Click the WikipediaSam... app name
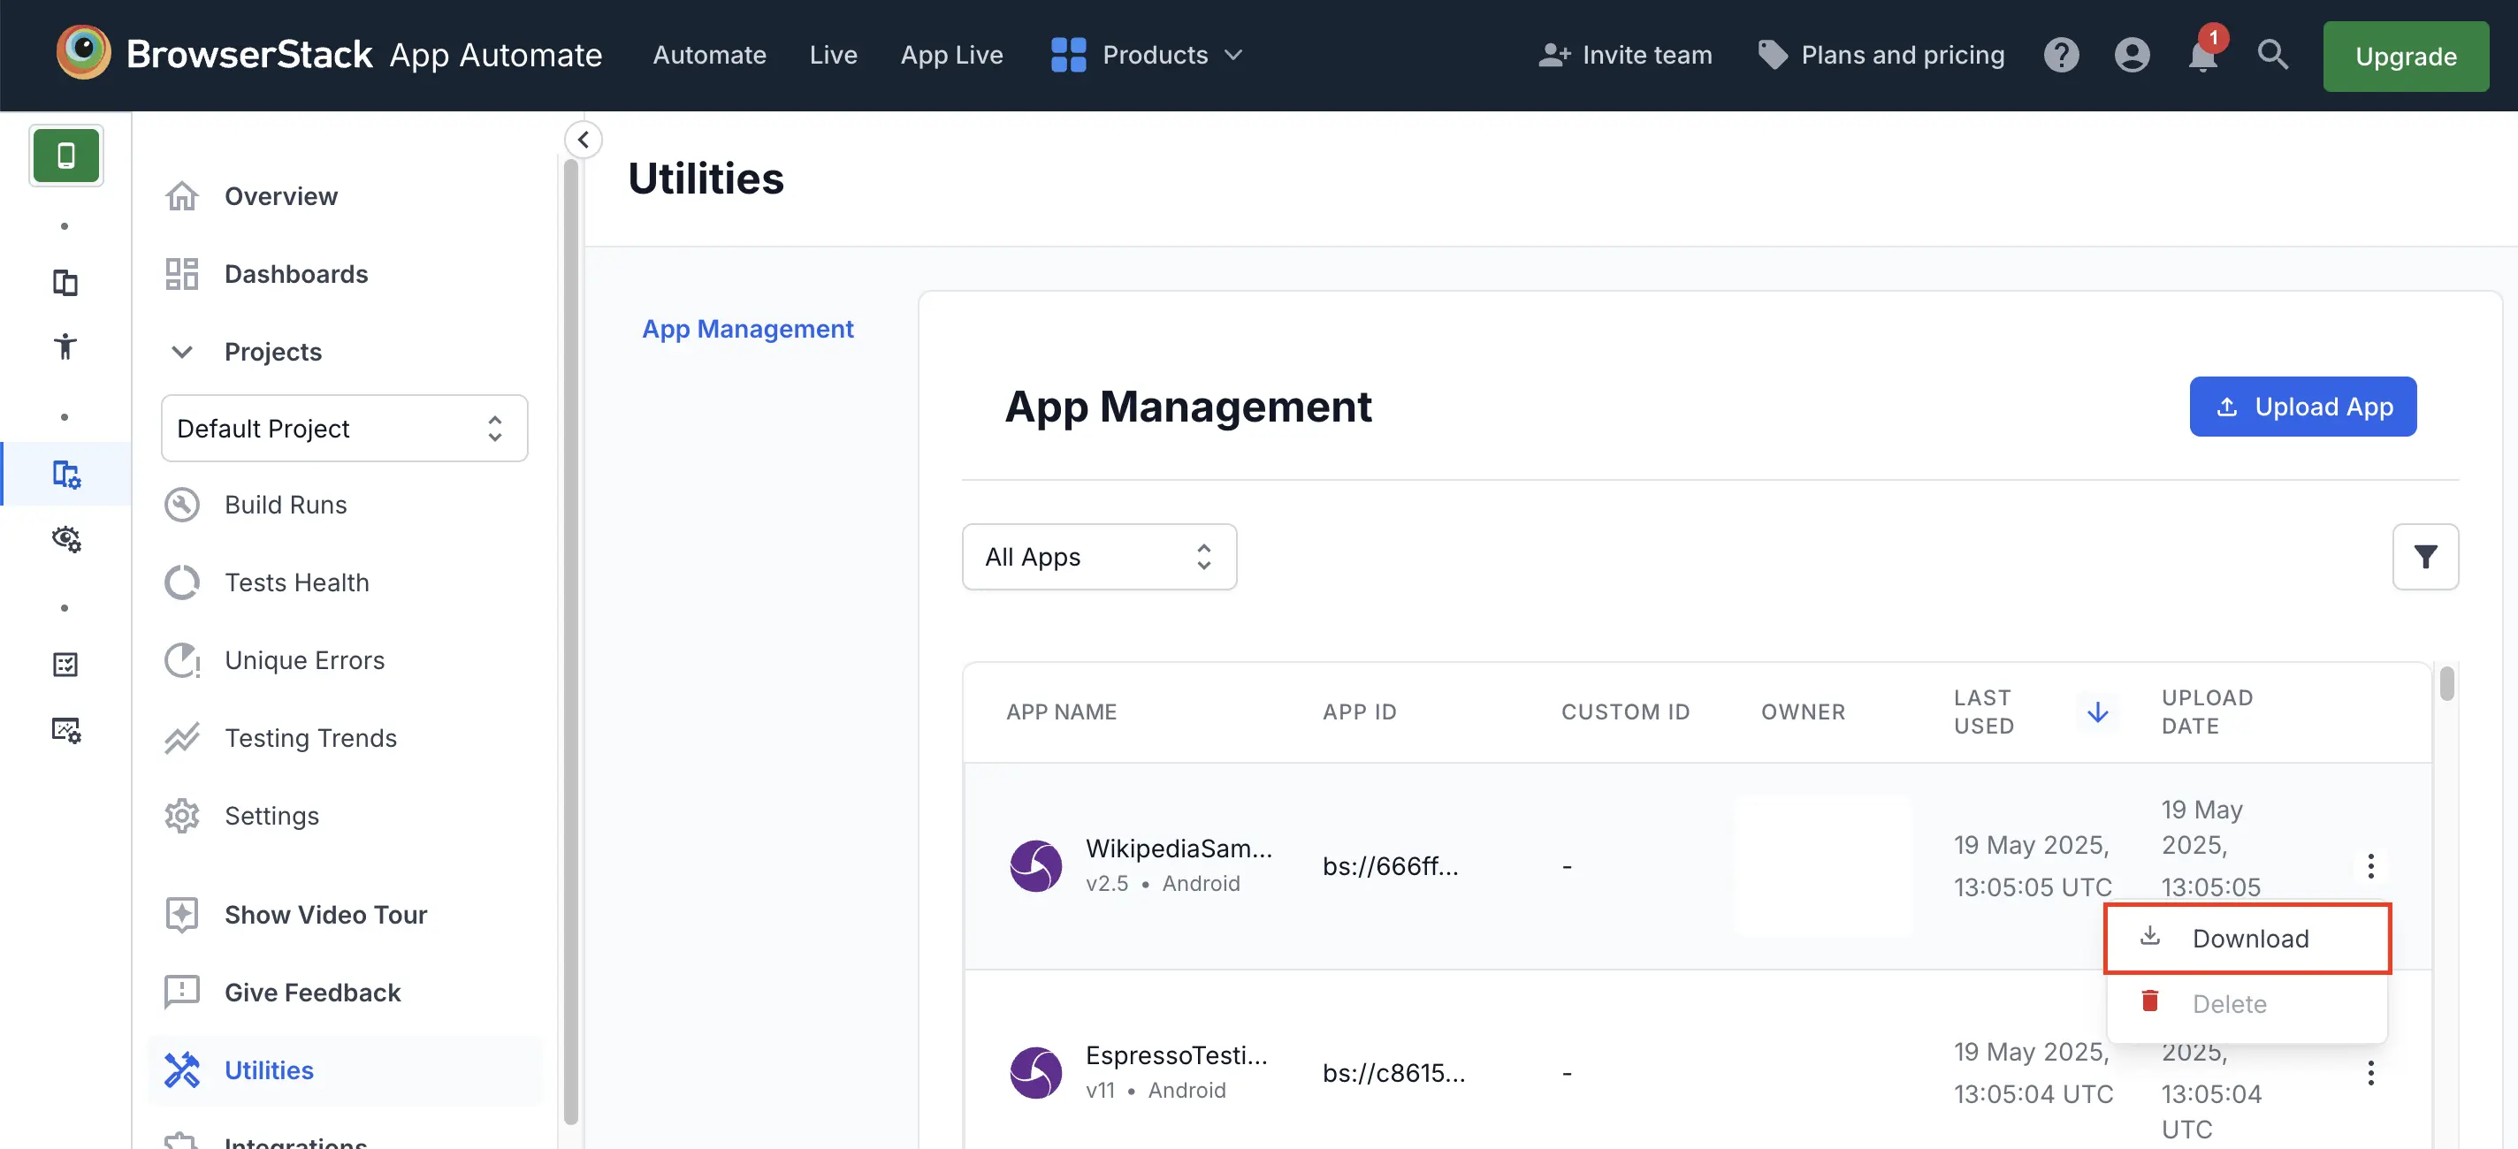2518x1149 pixels. [x=1179, y=848]
